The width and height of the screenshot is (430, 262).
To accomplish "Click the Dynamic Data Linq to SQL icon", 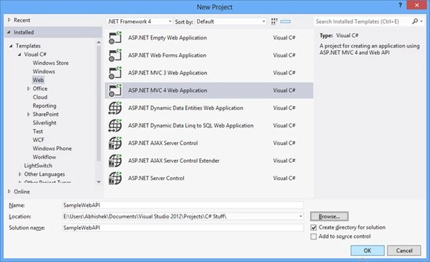I will pyautogui.click(x=115, y=126).
